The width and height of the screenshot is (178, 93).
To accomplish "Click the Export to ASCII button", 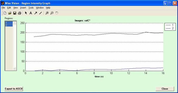I will (x=14, y=89).
